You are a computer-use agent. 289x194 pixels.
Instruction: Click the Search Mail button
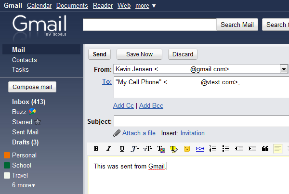pyautogui.click(x=237, y=25)
